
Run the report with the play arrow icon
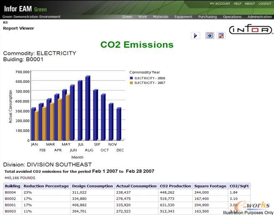point(195,36)
